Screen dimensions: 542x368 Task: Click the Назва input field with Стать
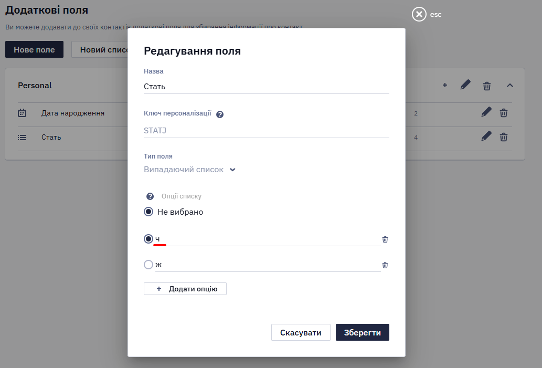[x=266, y=87]
